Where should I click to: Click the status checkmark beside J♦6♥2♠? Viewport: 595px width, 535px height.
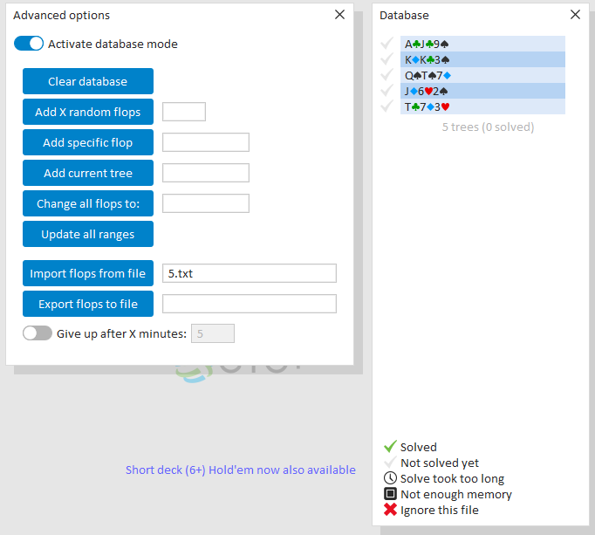pos(387,91)
